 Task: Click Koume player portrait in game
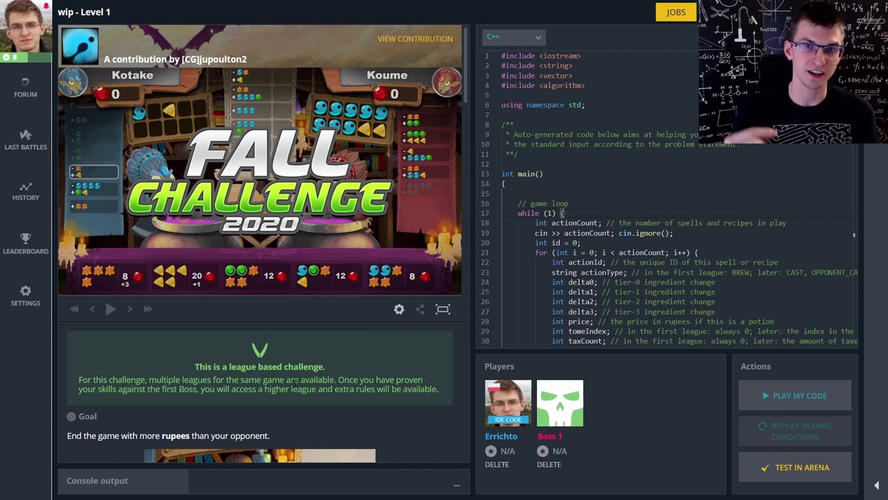pos(447,83)
